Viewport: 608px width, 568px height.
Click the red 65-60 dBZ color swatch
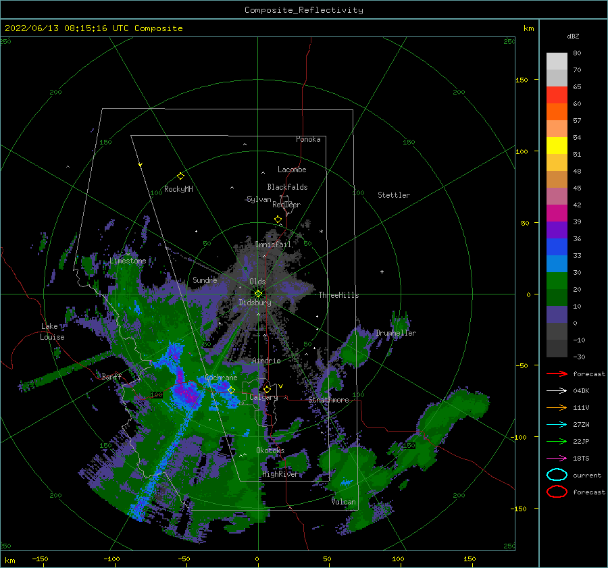tap(557, 95)
